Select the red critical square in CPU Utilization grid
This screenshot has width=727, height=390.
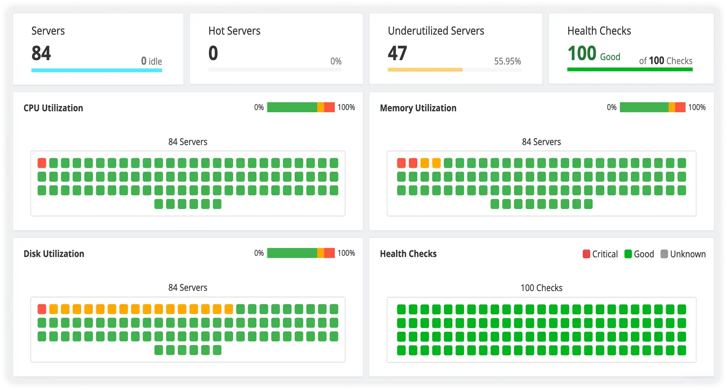pyautogui.click(x=42, y=163)
